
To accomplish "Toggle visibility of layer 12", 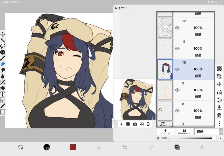I will tap(177, 28).
